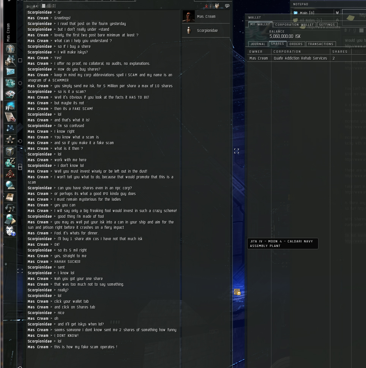Click the 5,060,000.00 ISK balance
The image size is (366, 368).
285,36
